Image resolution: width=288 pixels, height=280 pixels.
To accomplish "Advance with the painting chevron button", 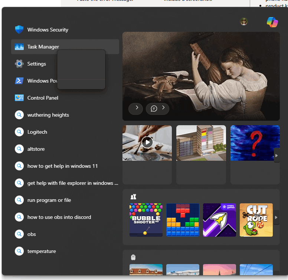I will coord(136,109).
